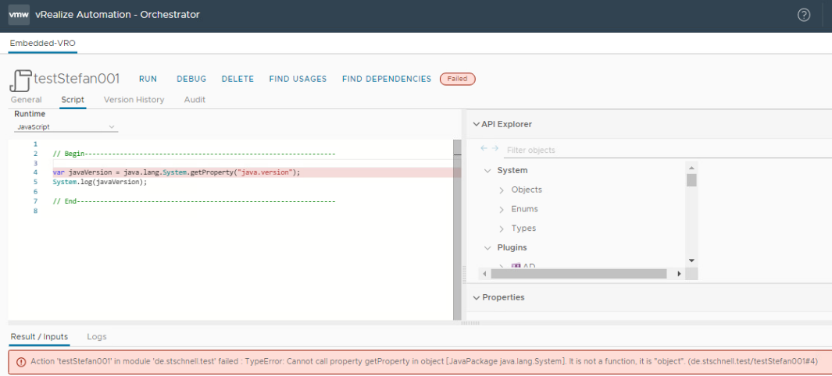Click the // End comment line
Viewport: 832px width, 376px height.
[x=194, y=201]
